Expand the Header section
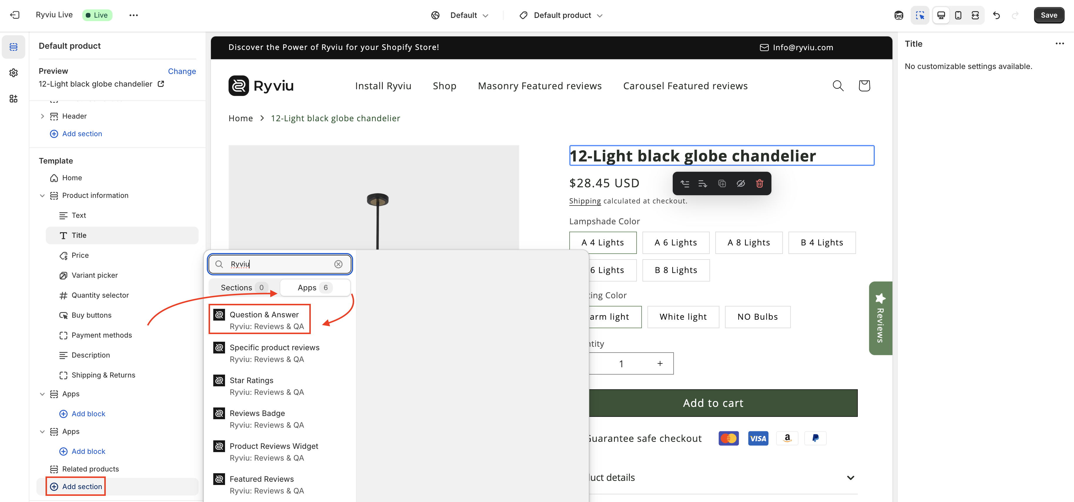Screen dimensions: 1074x502 point(42,116)
